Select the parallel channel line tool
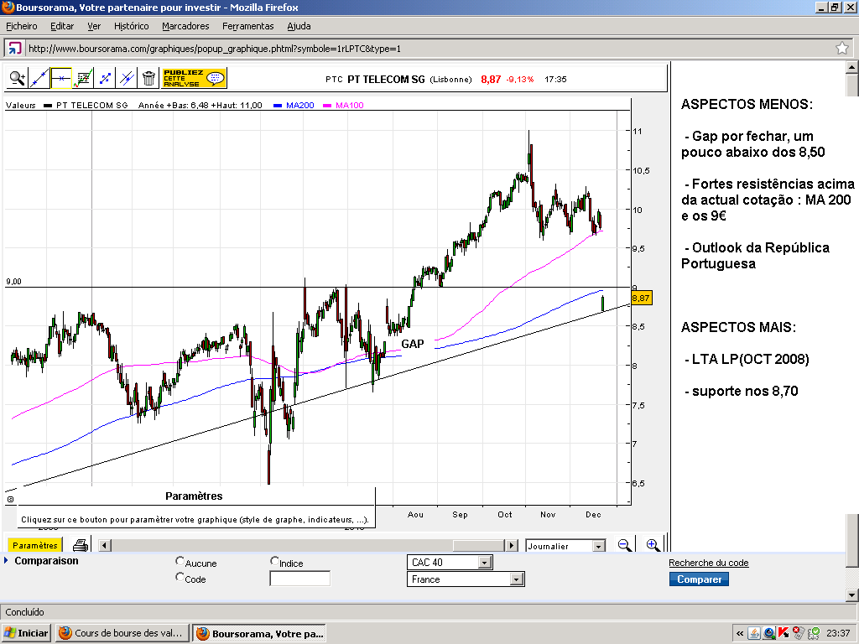This screenshot has width=859, height=644. [128, 78]
